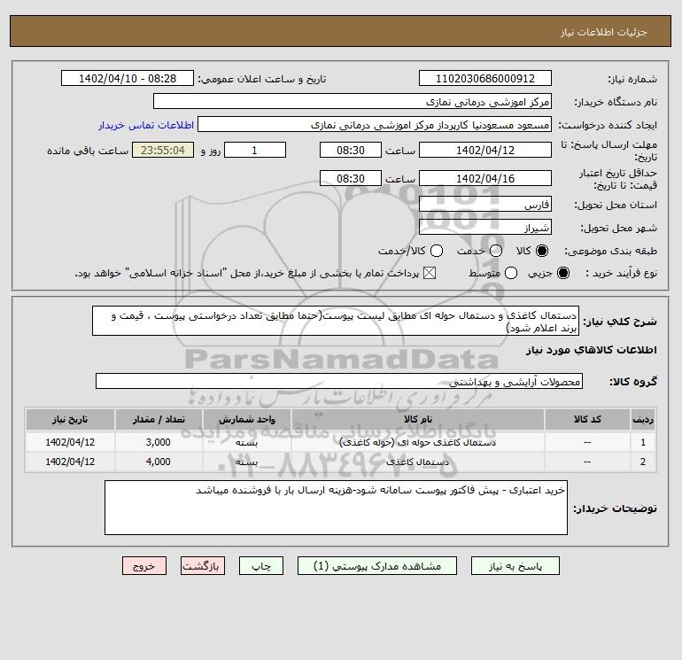682x660 pixels.
Task: Click the price validity time 08:30 field
Action: (351, 179)
